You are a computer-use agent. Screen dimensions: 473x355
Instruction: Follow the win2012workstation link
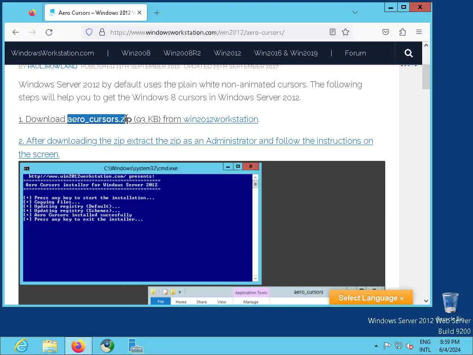pyautogui.click(x=221, y=119)
